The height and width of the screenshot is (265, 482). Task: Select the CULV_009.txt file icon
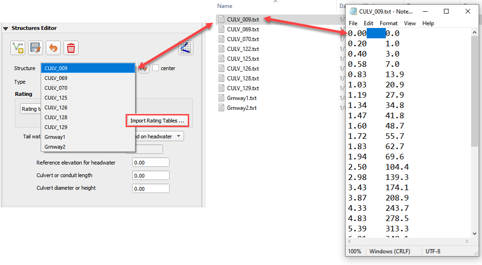click(x=222, y=20)
